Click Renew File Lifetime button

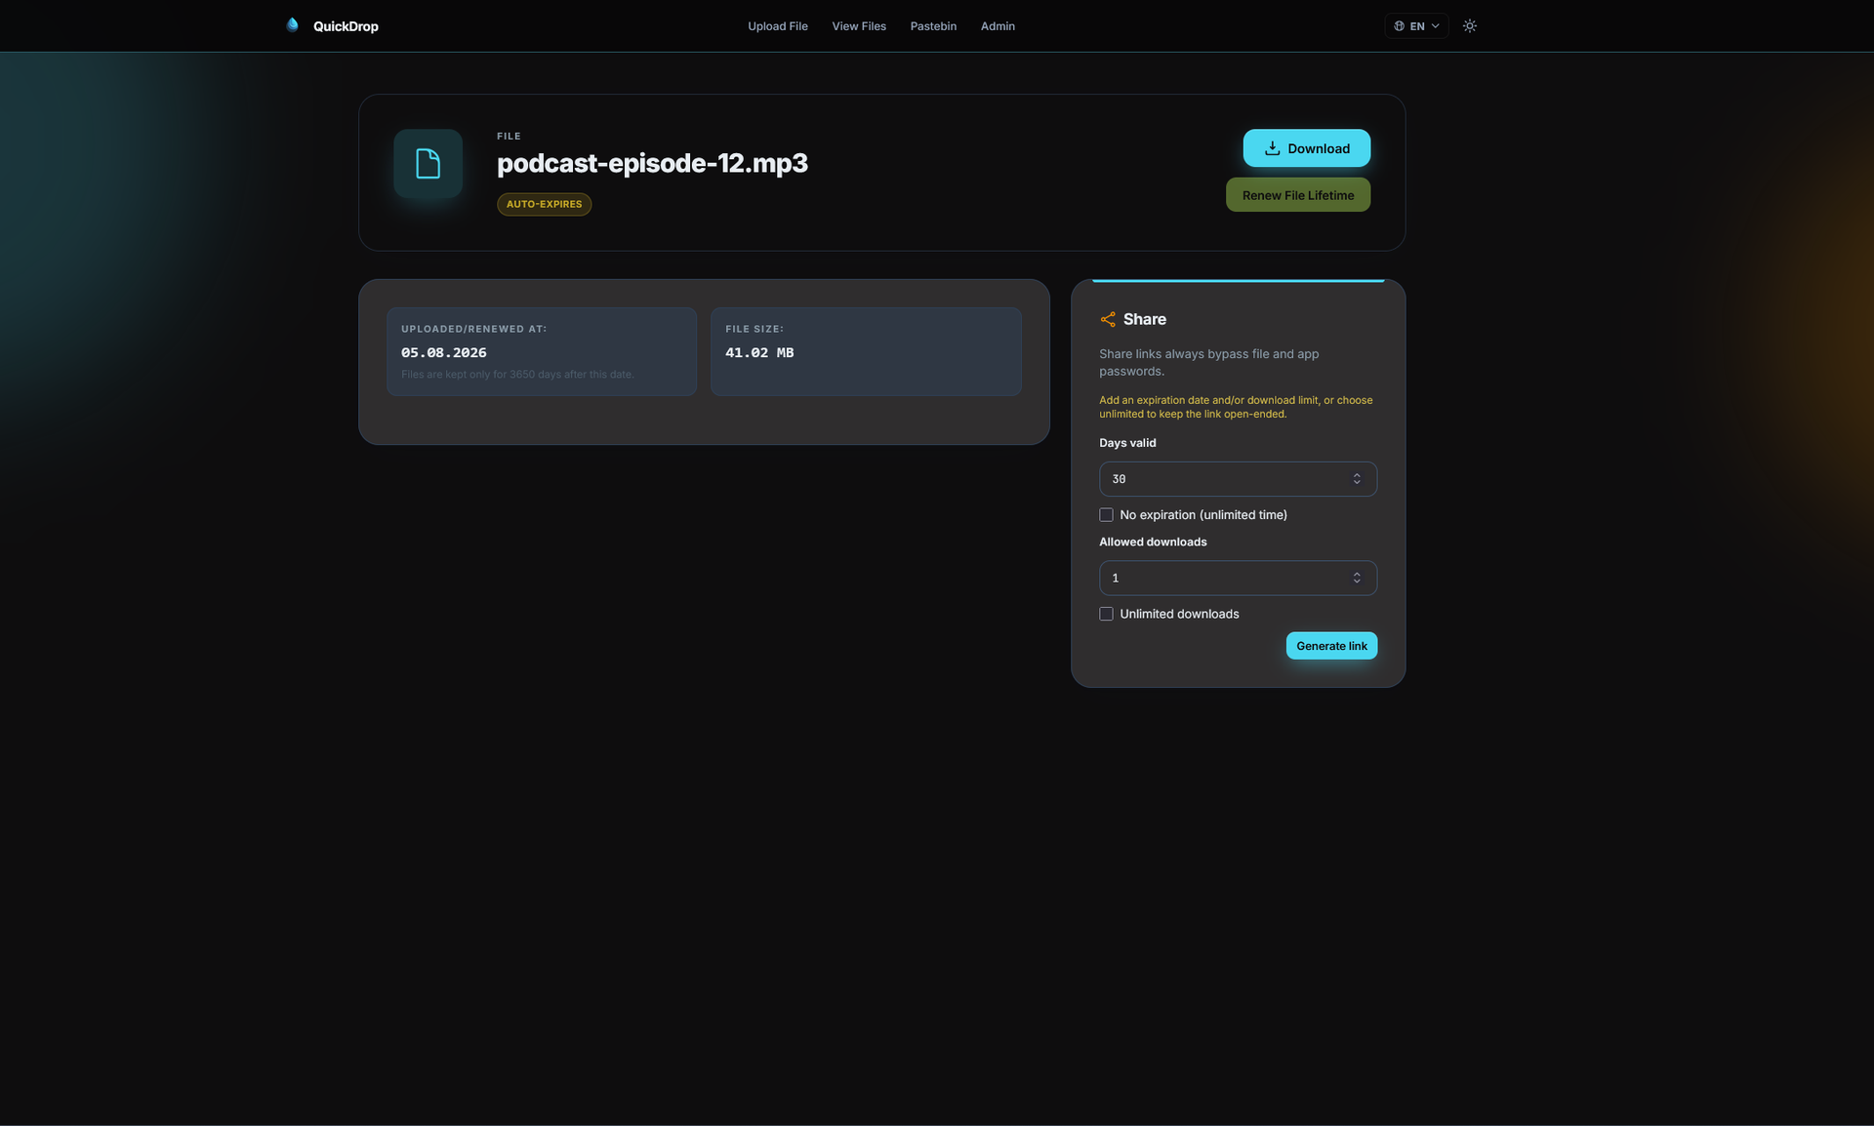pyautogui.click(x=1297, y=195)
